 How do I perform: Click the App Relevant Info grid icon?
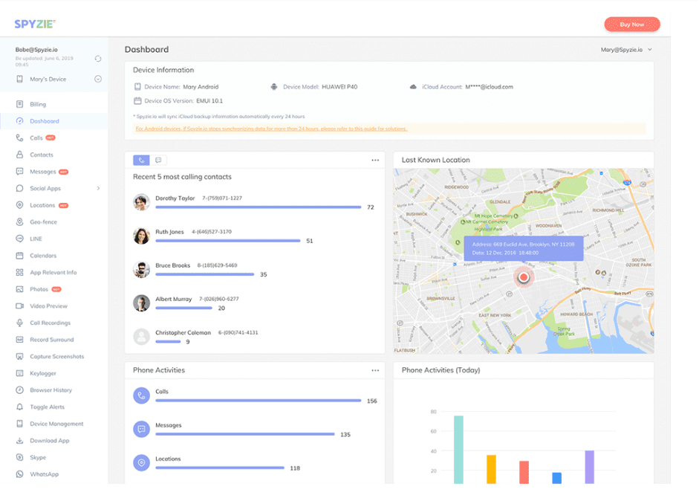click(19, 272)
